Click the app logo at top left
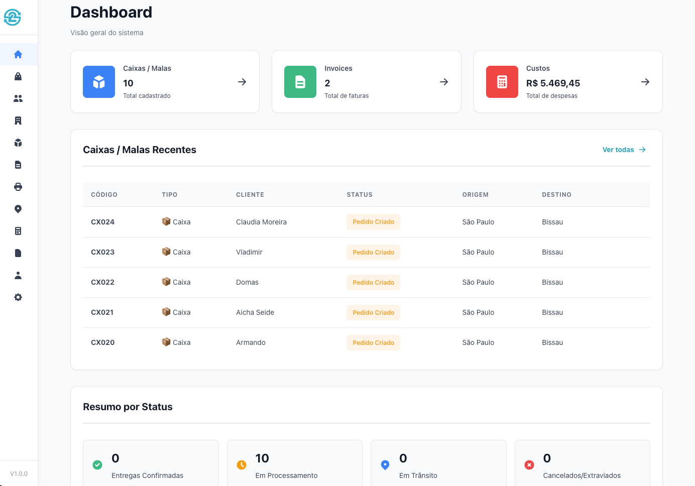 click(13, 17)
